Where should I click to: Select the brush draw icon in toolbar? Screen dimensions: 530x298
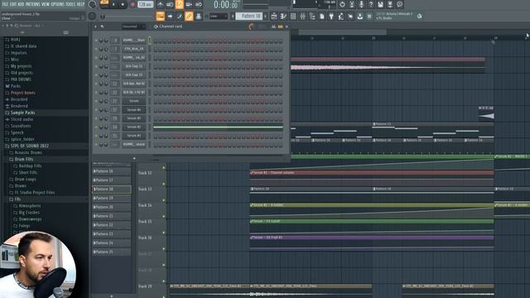(180, 16)
